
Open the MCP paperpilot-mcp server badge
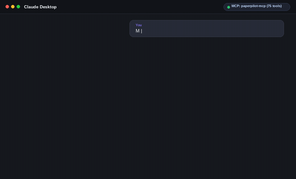(x=257, y=7)
